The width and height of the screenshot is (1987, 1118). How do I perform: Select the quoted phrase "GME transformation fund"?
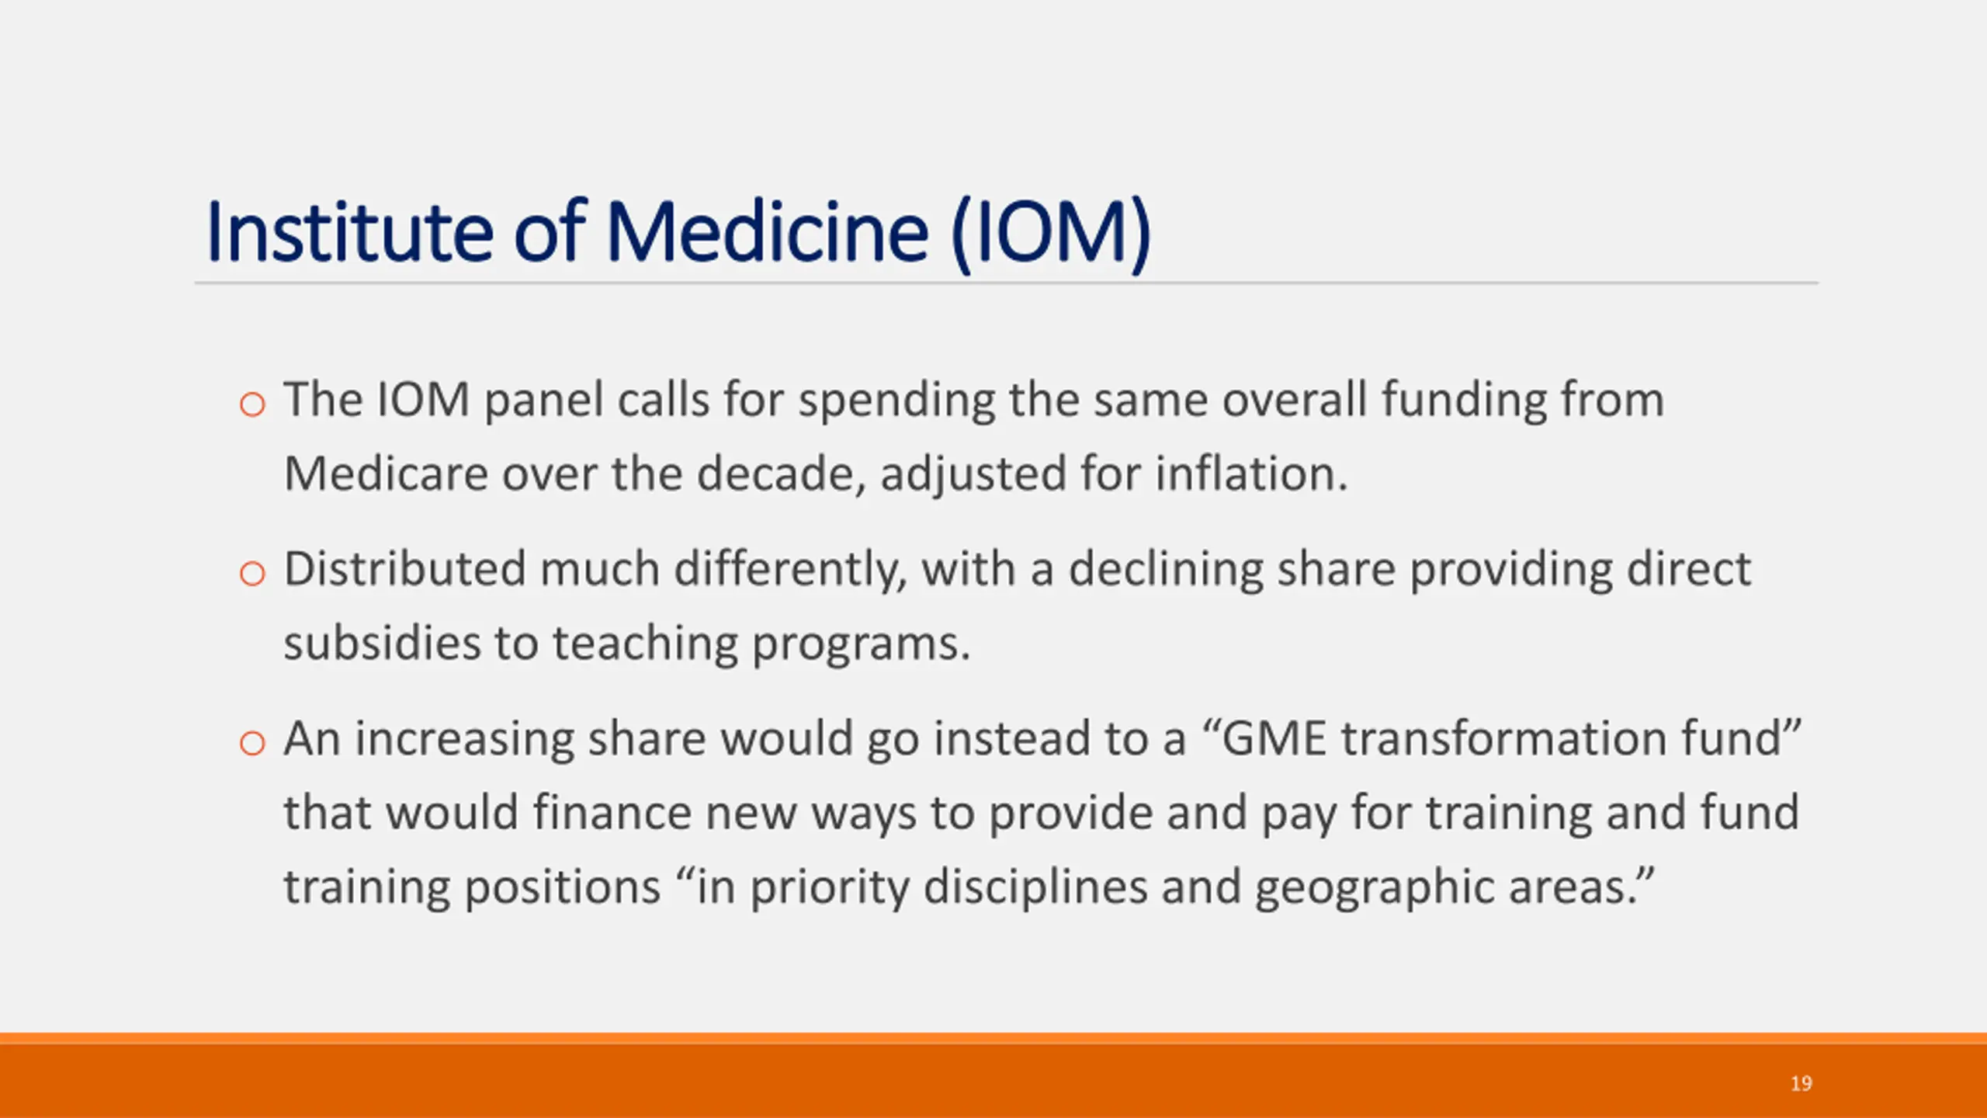click(x=1502, y=738)
